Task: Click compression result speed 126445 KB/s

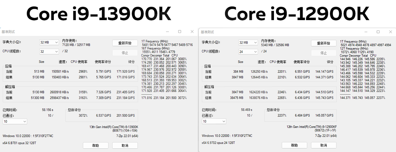Action: [x=258, y=77]
